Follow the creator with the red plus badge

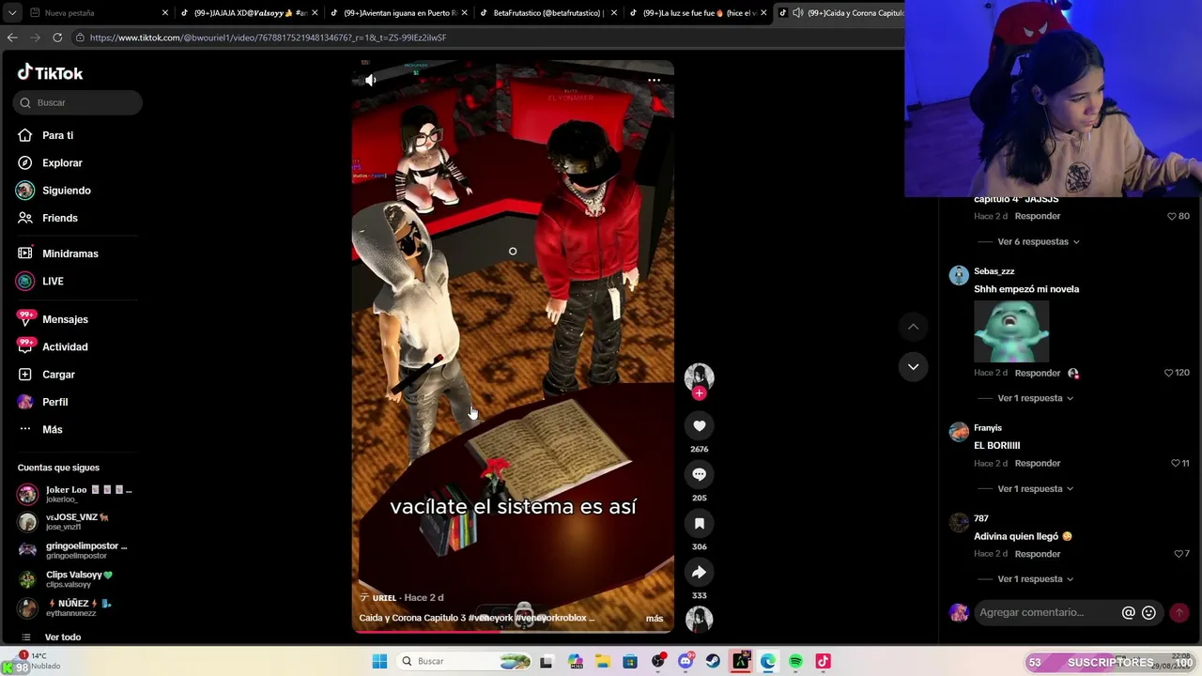click(699, 393)
